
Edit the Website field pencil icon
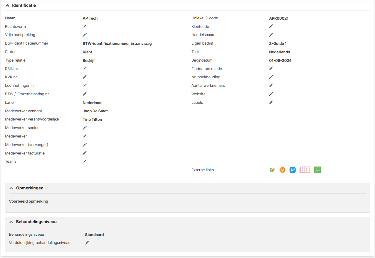click(271, 94)
